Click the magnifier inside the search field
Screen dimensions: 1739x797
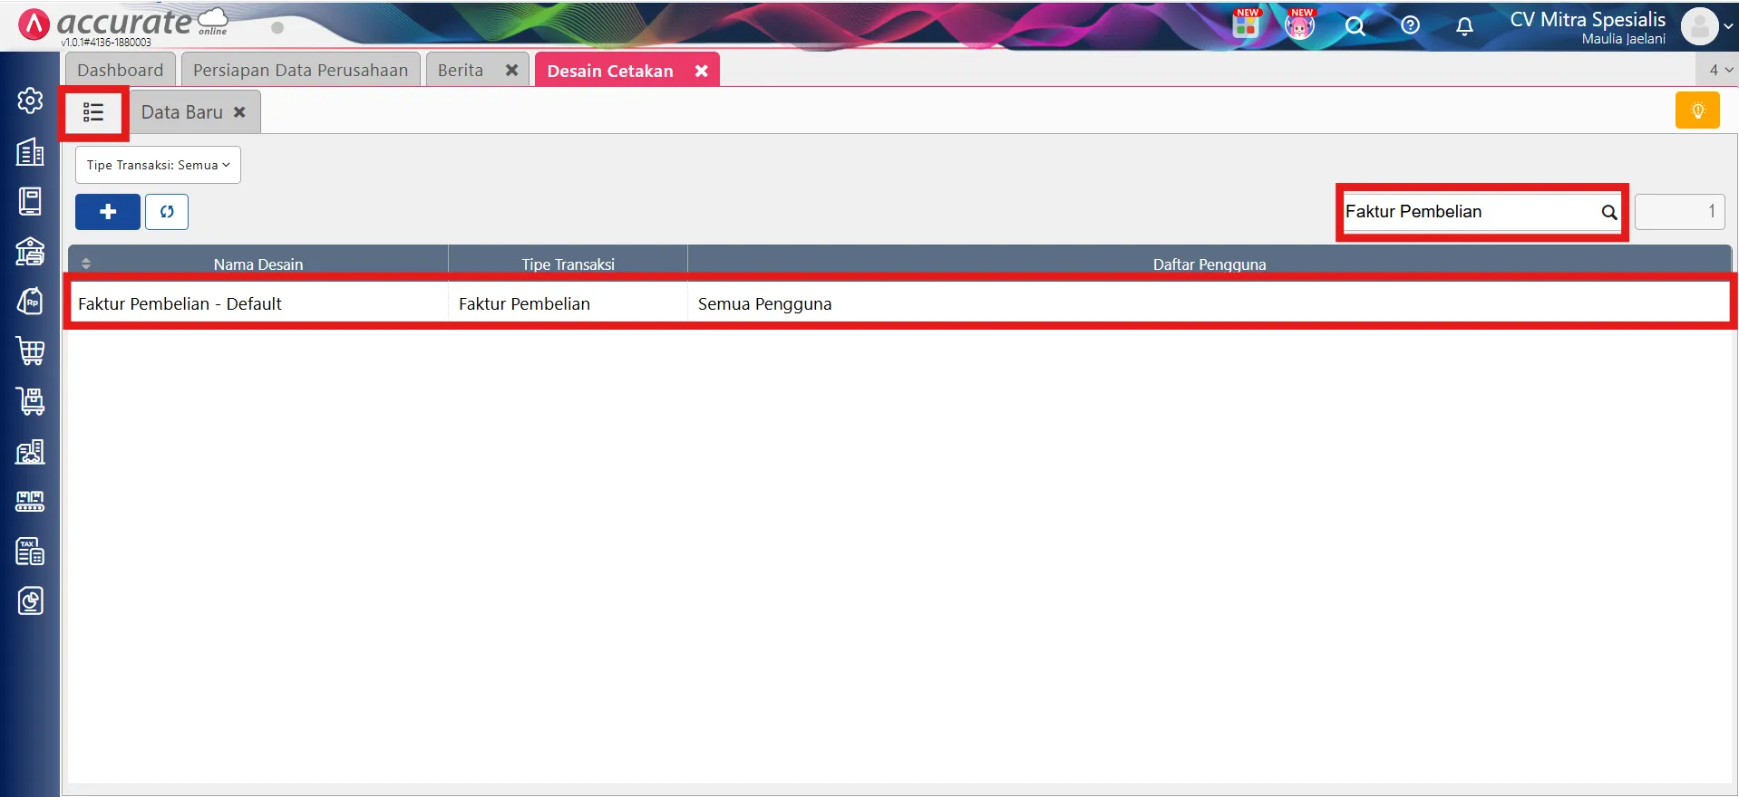[x=1608, y=212]
